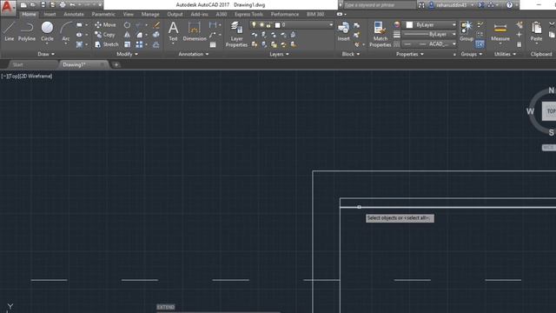Expand the Groups panel

pos(471,54)
